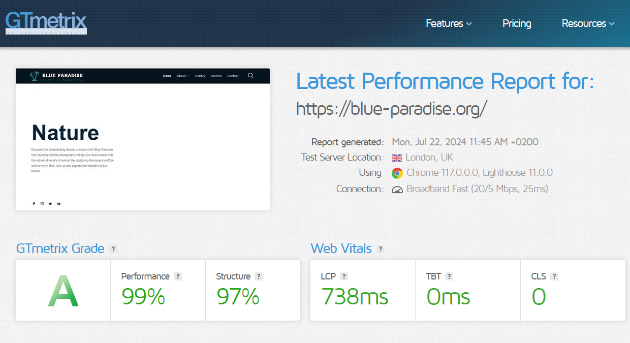Click the Connection label
This screenshot has height=343, width=630.
pyautogui.click(x=360, y=189)
